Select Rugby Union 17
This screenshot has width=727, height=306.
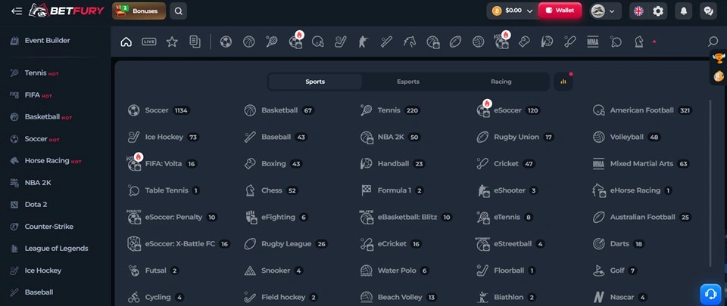point(515,138)
